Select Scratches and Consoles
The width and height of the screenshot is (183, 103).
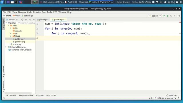tap(21, 49)
